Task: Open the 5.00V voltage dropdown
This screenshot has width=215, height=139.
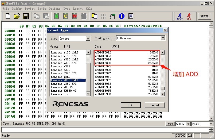Action: (x=189, y=124)
